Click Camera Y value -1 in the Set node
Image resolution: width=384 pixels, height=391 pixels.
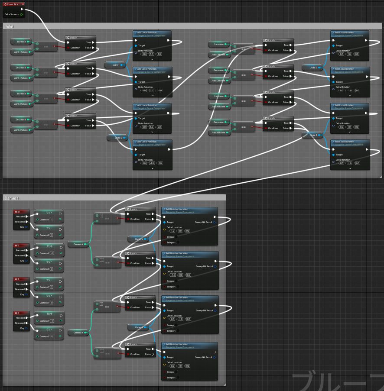pyautogui.click(x=52, y=321)
